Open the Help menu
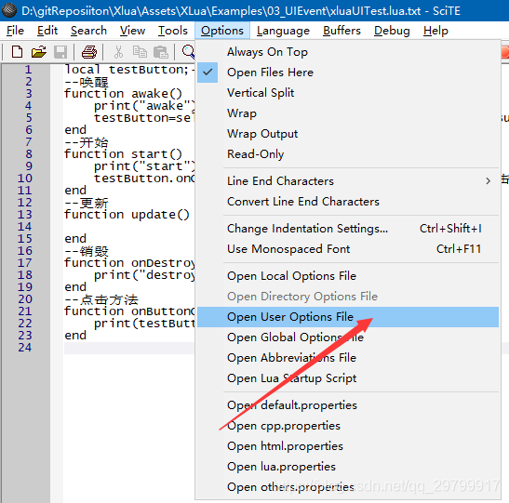509x503 pixels. [x=435, y=31]
